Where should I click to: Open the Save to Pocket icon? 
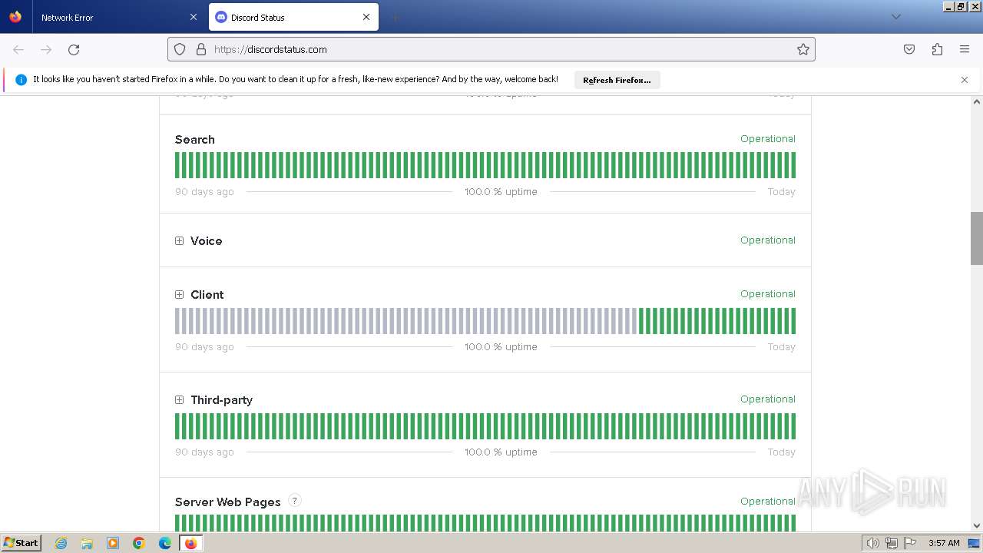click(909, 49)
